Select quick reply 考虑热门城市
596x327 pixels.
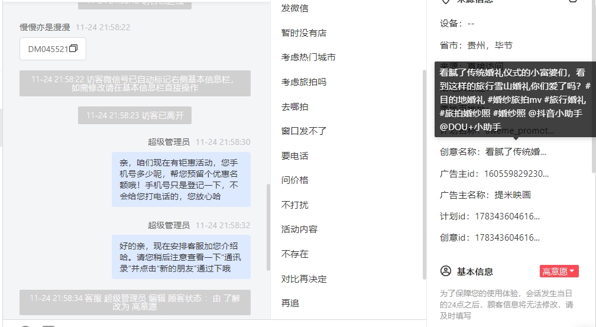[308, 57]
